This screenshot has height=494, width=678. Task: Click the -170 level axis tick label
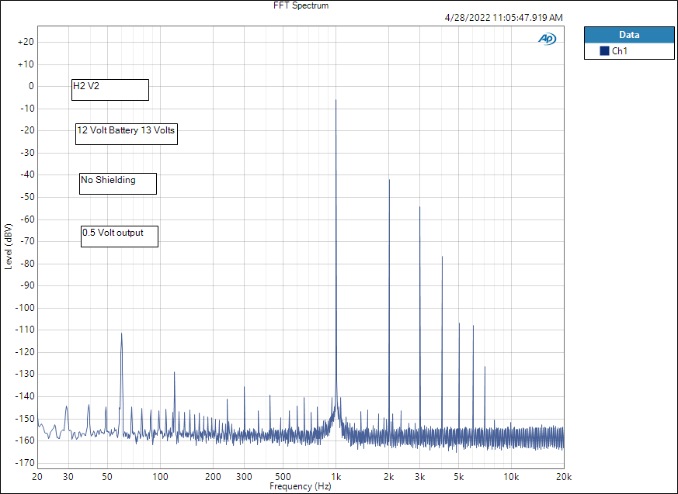tap(24, 463)
